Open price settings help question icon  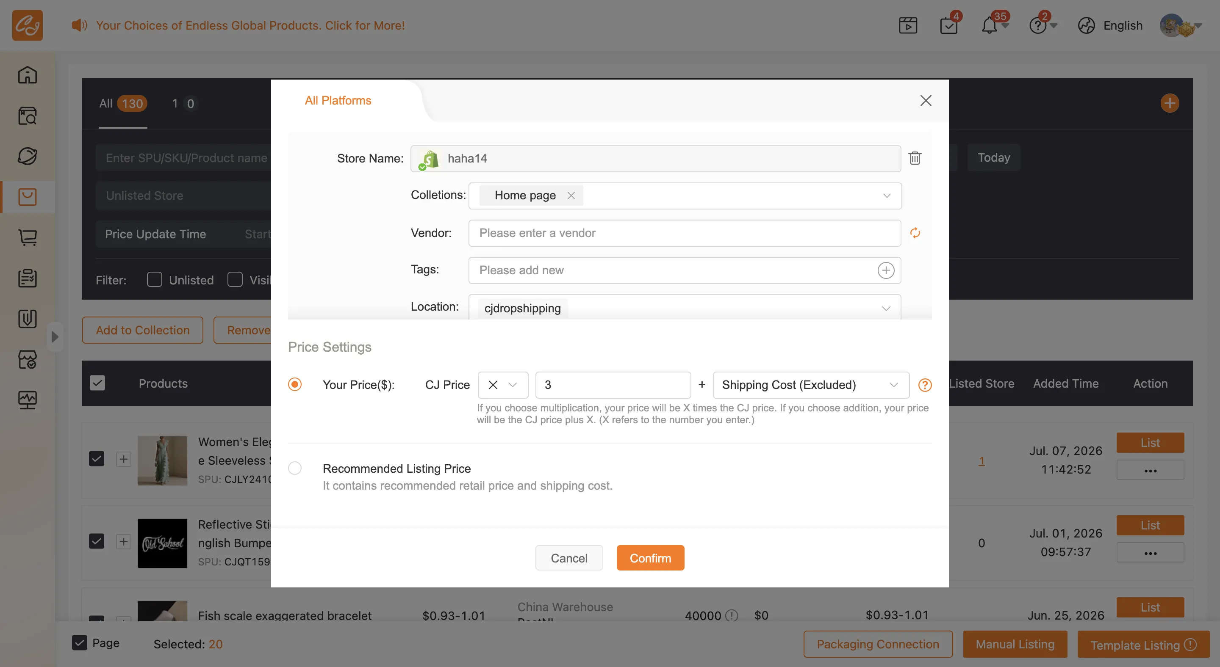click(925, 385)
